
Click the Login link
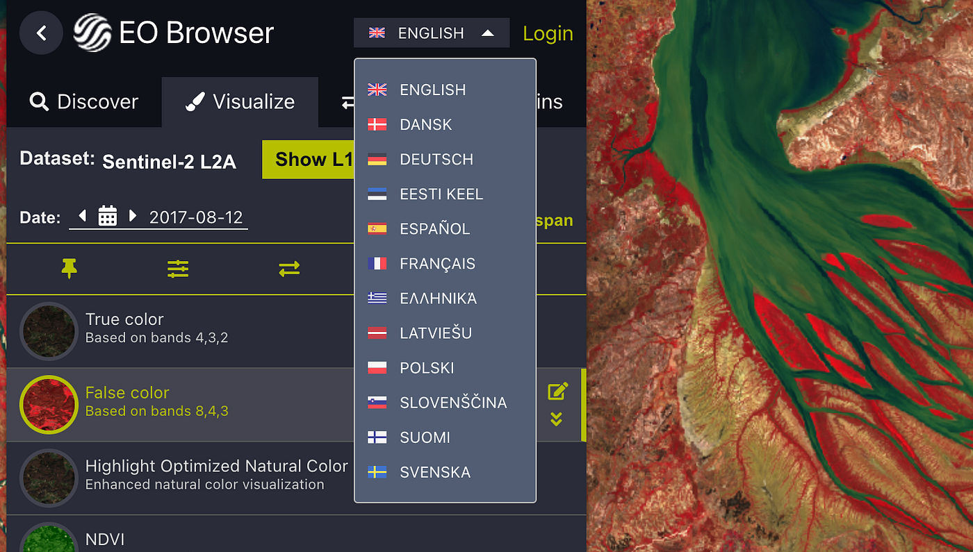point(548,33)
